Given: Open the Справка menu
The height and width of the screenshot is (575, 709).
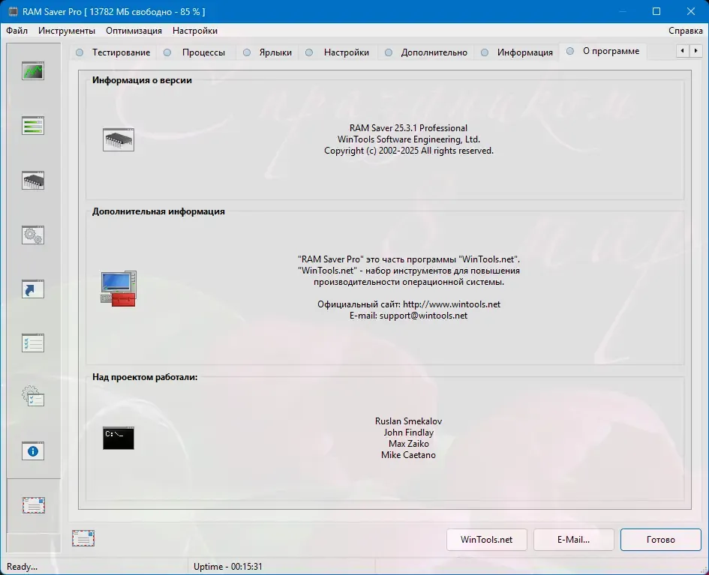Looking at the screenshot, I should click(x=686, y=31).
